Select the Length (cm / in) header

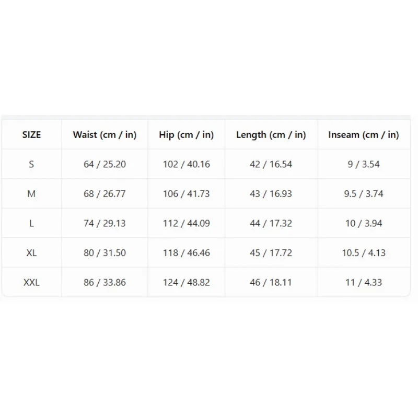[x=271, y=135]
